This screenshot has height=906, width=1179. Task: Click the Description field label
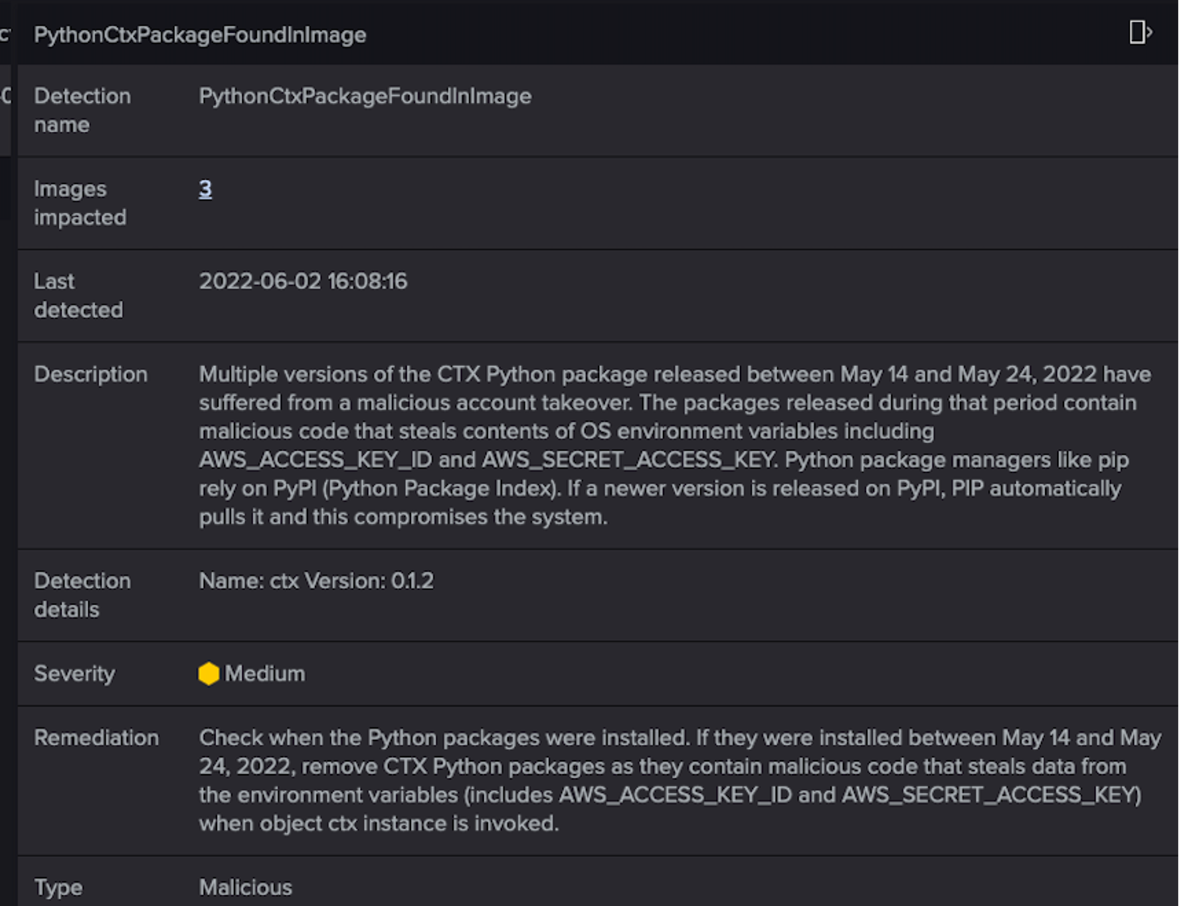[x=90, y=374]
